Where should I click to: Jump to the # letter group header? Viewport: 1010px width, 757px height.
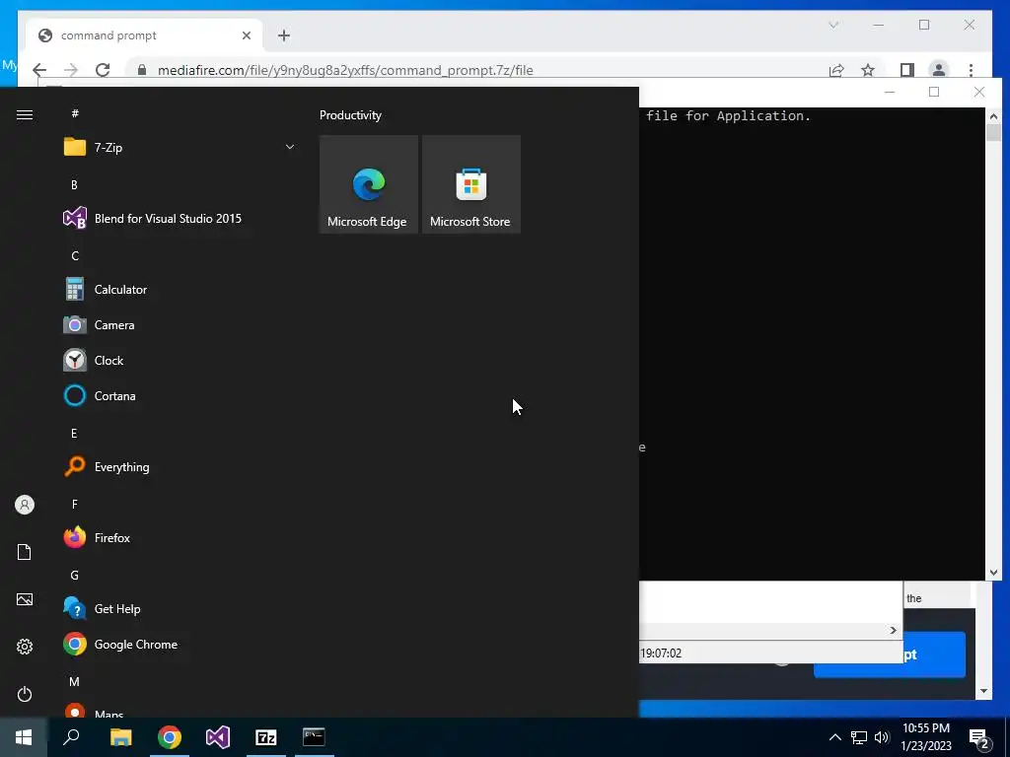pyautogui.click(x=75, y=113)
